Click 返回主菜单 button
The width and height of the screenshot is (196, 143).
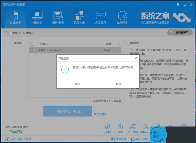coord(180,32)
